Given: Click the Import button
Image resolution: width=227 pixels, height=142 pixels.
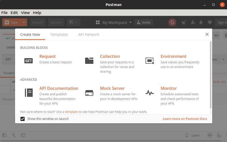Looking at the screenshot, I should [38, 23].
